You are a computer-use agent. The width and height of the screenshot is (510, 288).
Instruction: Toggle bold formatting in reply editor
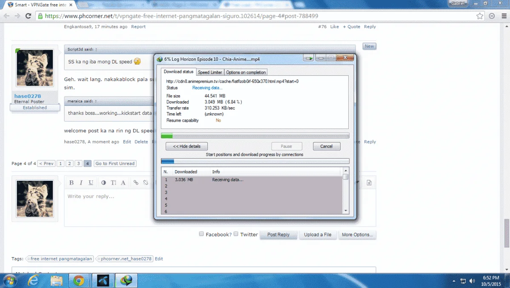click(x=71, y=182)
